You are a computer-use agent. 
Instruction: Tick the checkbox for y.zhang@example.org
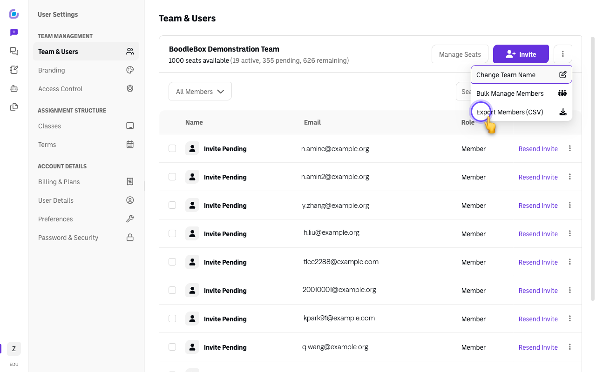coord(172,206)
